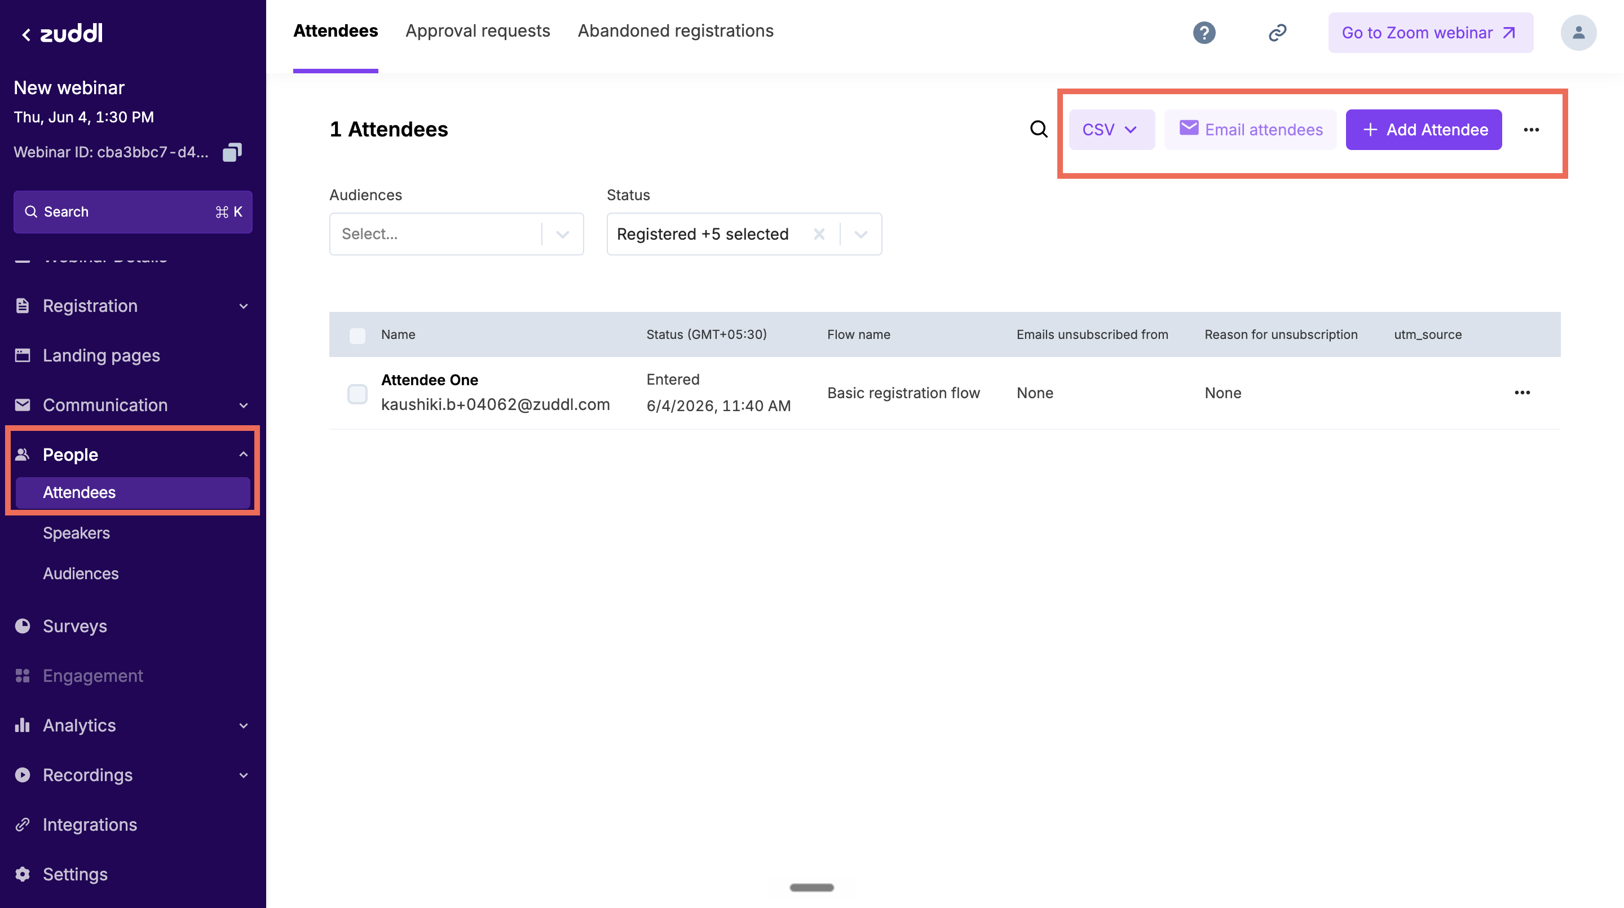Click the Flow name column header

pos(859,334)
